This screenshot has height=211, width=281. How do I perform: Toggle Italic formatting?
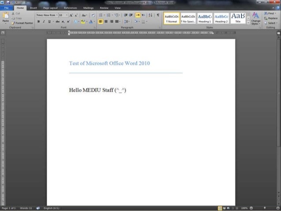click(44, 22)
